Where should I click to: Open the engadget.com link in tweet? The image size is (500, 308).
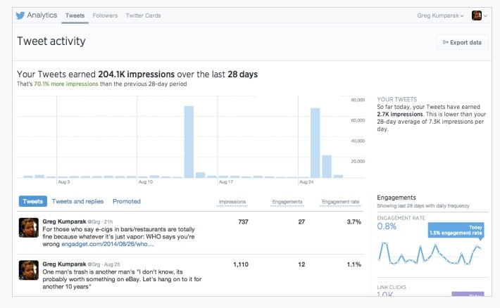click(108, 244)
